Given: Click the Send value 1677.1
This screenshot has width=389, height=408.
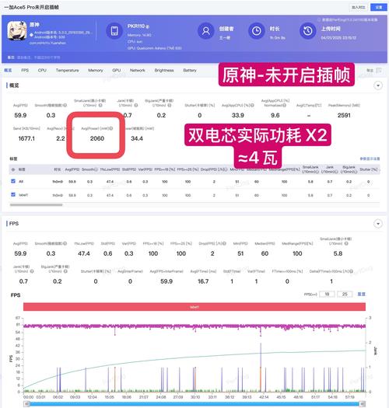Looking at the screenshot, I should 26,138.
